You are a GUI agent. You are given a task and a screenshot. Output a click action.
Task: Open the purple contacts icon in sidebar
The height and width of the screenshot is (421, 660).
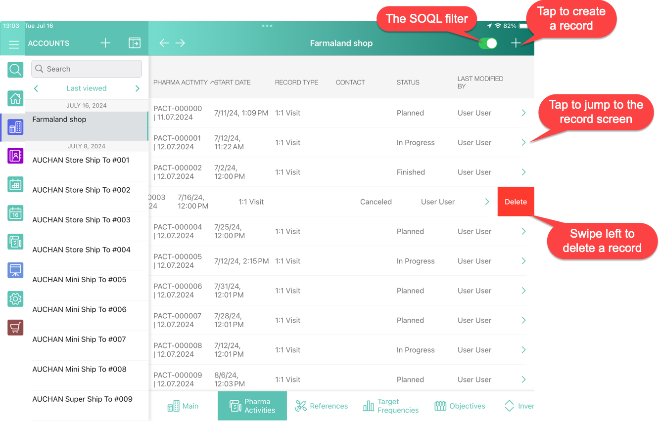pyautogui.click(x=15, y=156)
